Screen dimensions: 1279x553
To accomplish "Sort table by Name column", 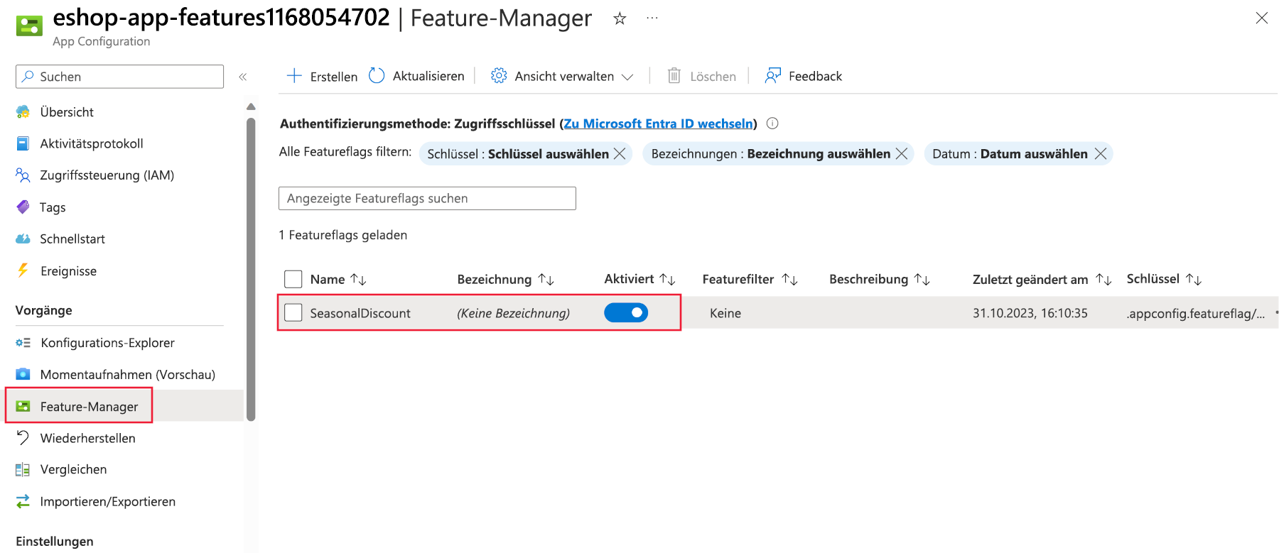I will [338, 280].
